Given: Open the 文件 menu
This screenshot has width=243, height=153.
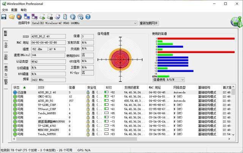Looking at the screenshot, I should click(x=5, y=10).
